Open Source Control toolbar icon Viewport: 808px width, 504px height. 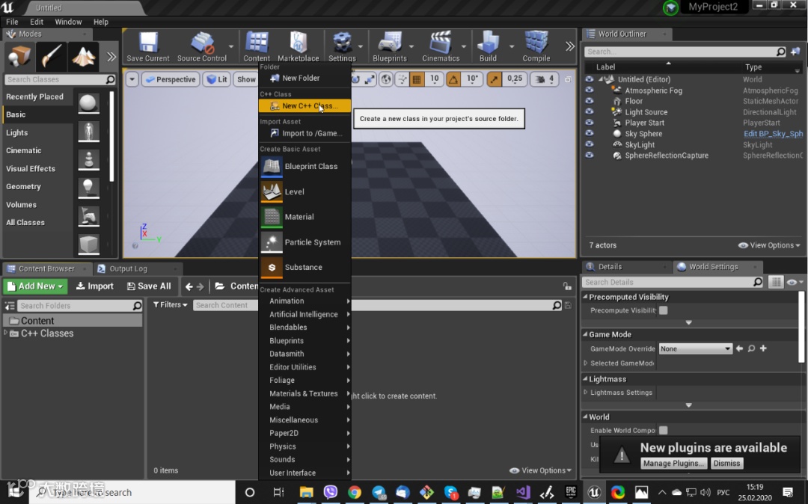point(202,43)
